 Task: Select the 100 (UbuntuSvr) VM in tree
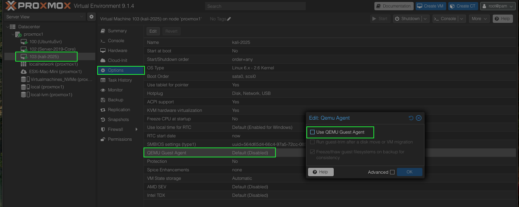[x=43, y=42]
